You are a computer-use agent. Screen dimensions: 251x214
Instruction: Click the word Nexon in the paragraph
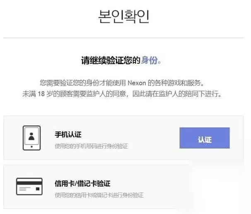point(137,83)
